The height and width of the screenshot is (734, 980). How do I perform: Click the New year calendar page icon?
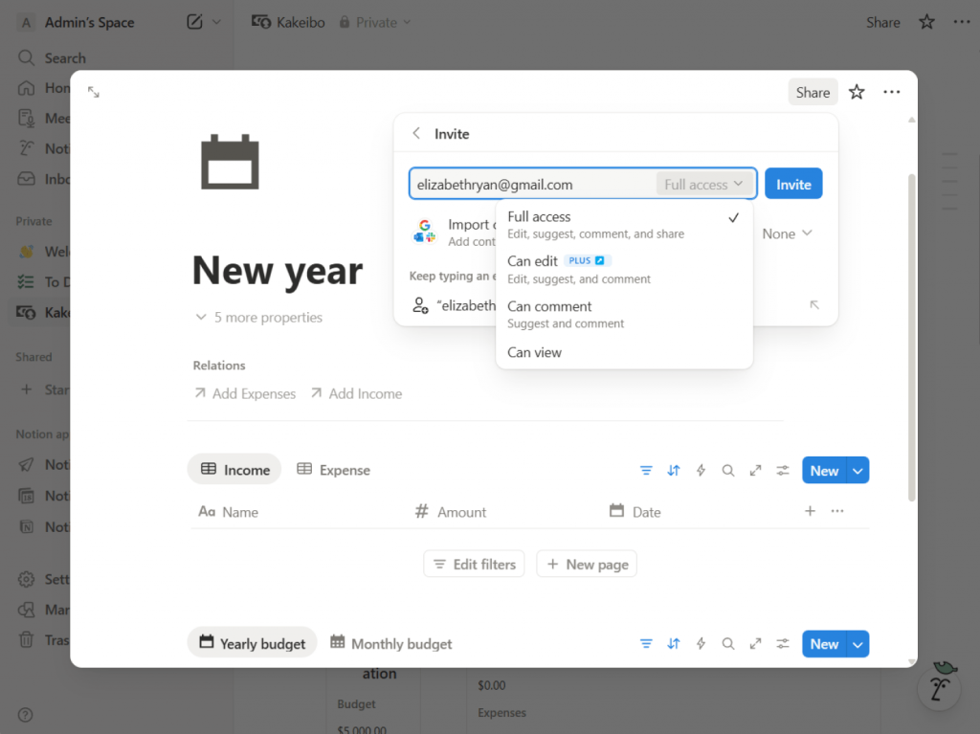[x=230, y=162]
